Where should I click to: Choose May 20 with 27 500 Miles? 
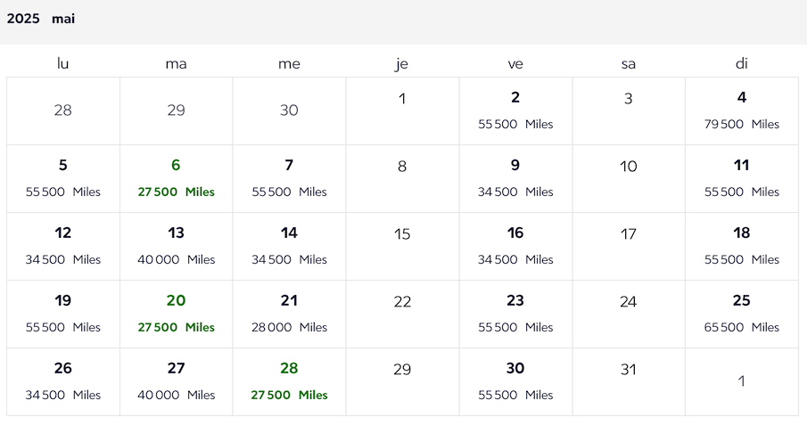tap(176, 314)
